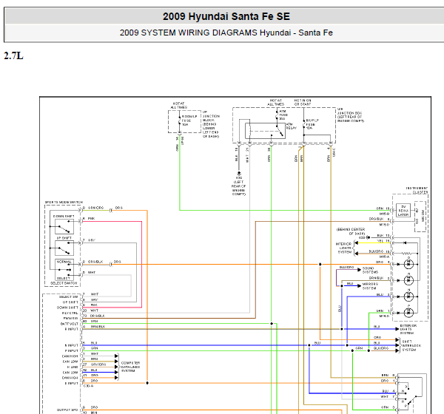Viewport: 444px width, 414px height.
Task: Click the "BATT VOLT" pin label
Action: coord(70,324)
